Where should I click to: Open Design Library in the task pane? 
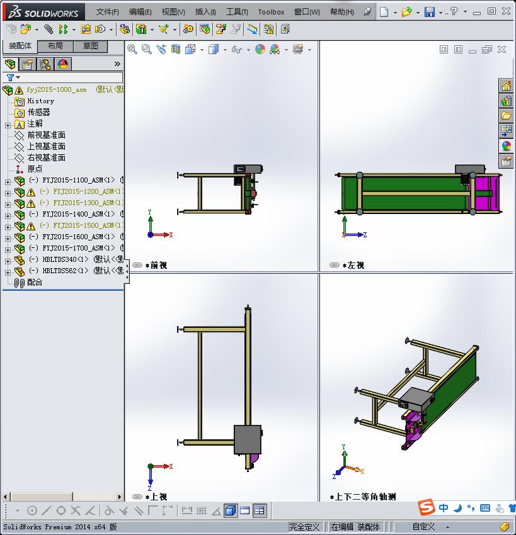click(x=506, y=101)
